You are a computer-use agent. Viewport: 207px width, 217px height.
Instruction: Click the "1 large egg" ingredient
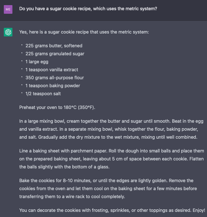(x=37, y=62)
